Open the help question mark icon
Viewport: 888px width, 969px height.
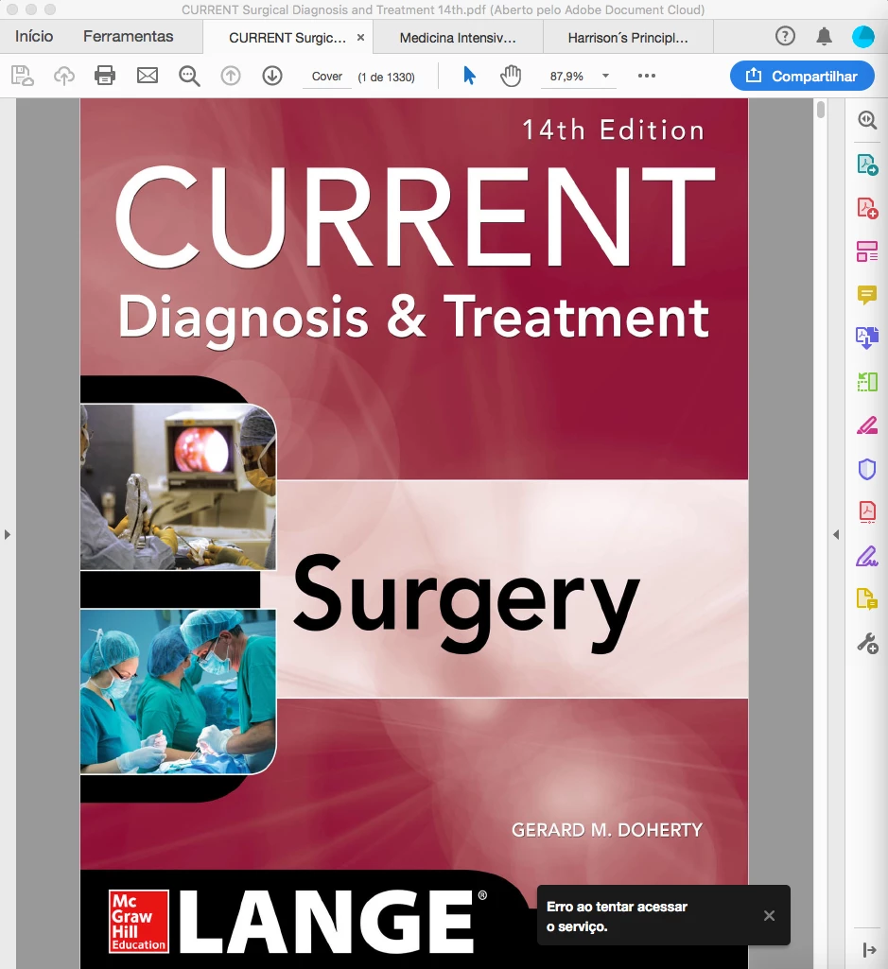point(785,37)
